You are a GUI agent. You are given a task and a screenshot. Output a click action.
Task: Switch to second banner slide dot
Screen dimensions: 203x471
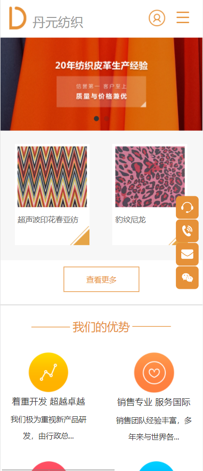[106, 118]
